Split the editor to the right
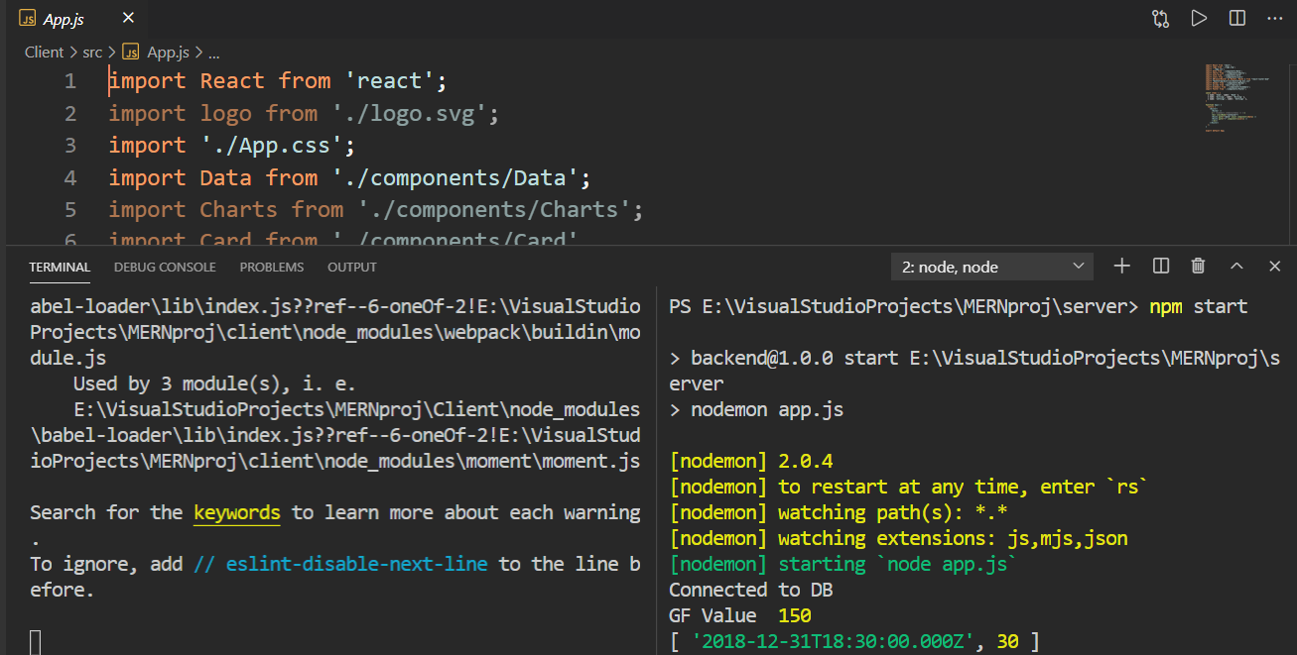 pyautogui.click(x=1236, y=18)
